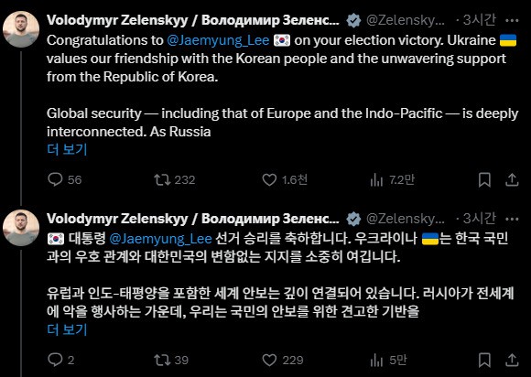Share the English congratulations tweet

(512, 179)
